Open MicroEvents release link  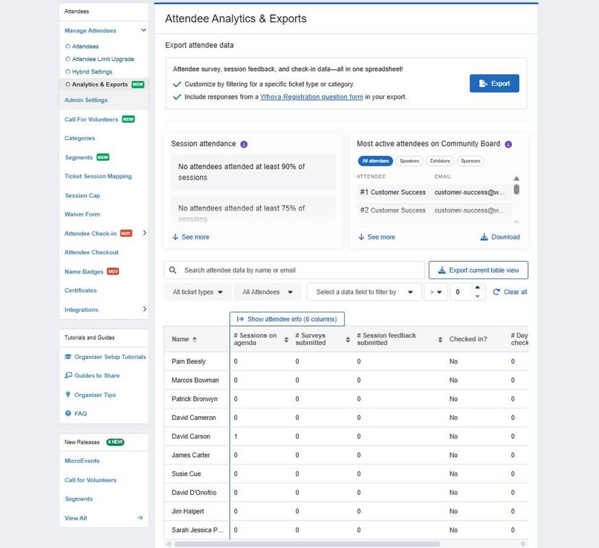[82, 461]
